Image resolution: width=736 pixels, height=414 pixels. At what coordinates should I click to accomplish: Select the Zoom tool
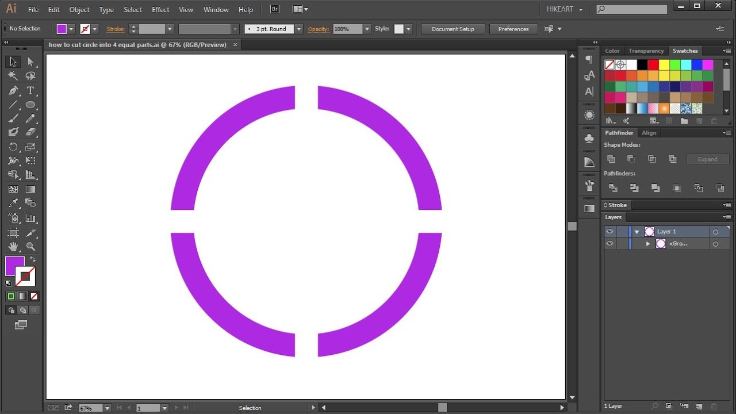30,247
